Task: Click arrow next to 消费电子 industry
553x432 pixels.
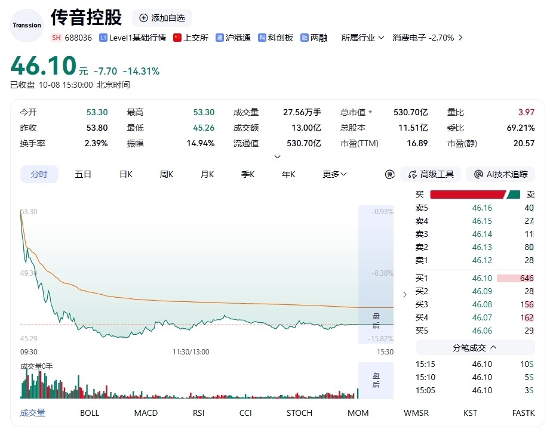Action: click(x=460, y=38)
